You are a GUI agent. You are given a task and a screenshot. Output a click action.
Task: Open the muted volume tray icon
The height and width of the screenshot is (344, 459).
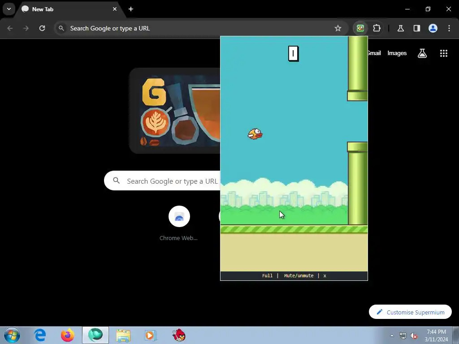[414, 335]
